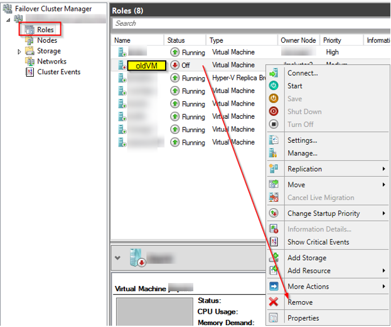Collapse the virtual machine details panel
Screen dimensions: 391x327
pos(119,258)
